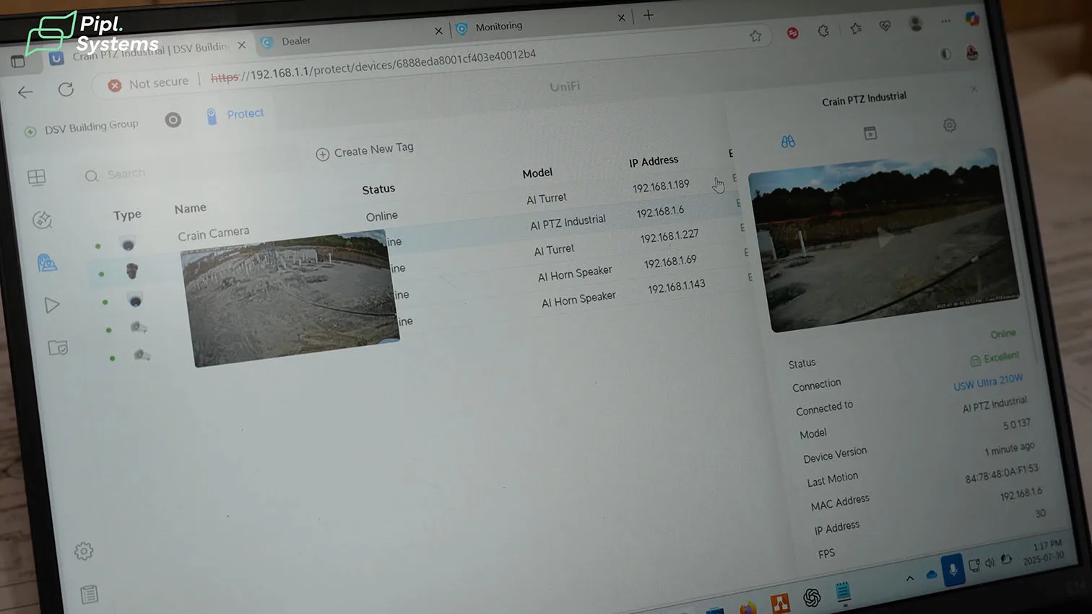Open the gear settings tab in device panel
The height and width of the screenshot is (614, 1092).
click(950, 125)
